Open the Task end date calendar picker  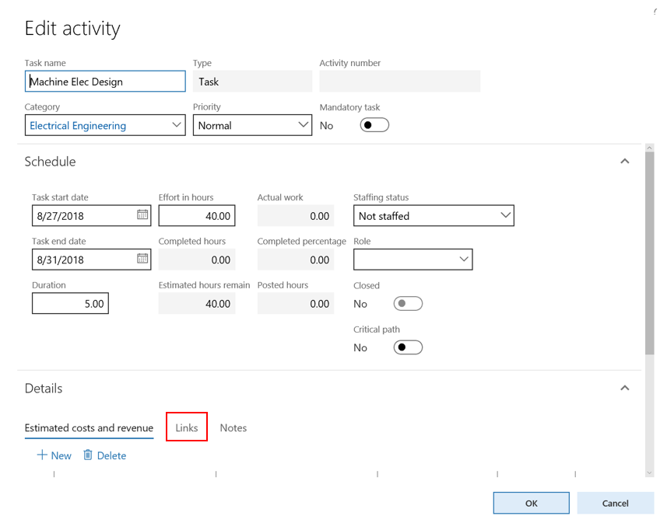tap(142, 259)
